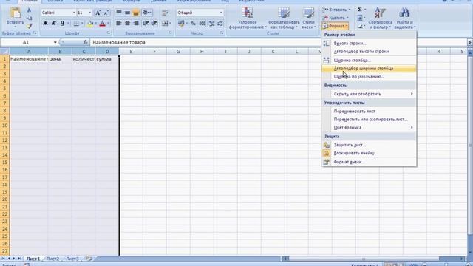The image size is (473, 266).
Task: Click the increase indent icon
Action: (154, 23)
